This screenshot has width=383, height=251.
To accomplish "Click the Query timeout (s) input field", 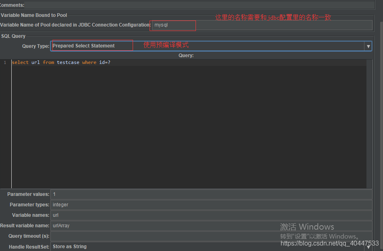I will click(x=211, y=237).
